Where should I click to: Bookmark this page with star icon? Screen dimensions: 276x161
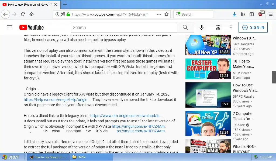(167, 14)
